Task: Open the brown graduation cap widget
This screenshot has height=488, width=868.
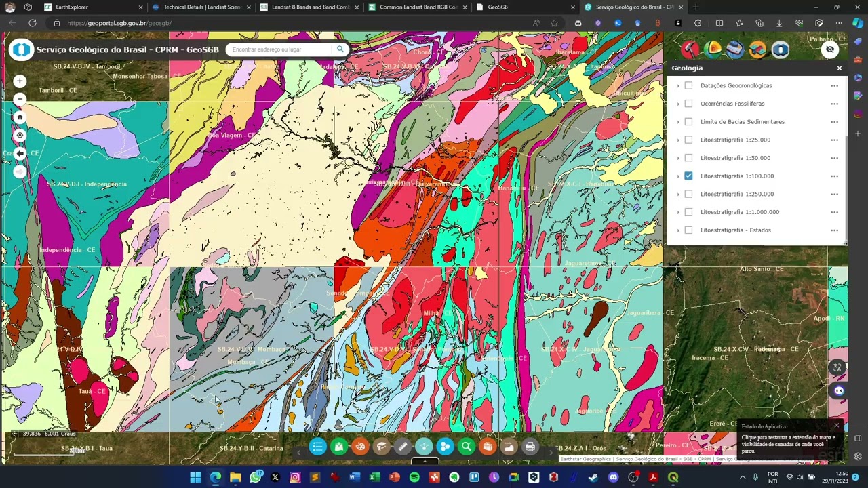Action: pos(381,446)
